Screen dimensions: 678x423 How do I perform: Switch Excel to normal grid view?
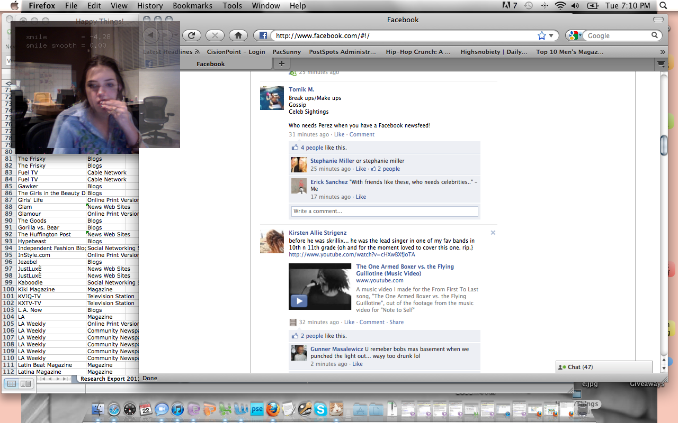point(12,383)
